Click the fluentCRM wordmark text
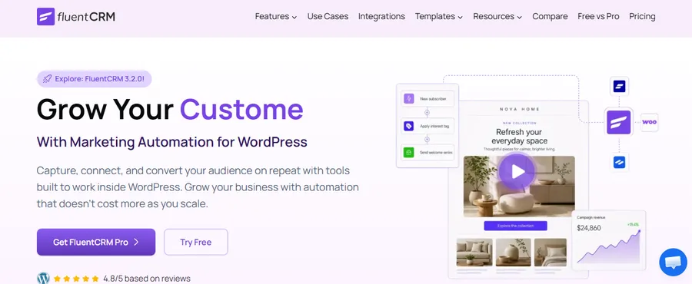The height and width of the screenshot is (284, 692). 86,17
